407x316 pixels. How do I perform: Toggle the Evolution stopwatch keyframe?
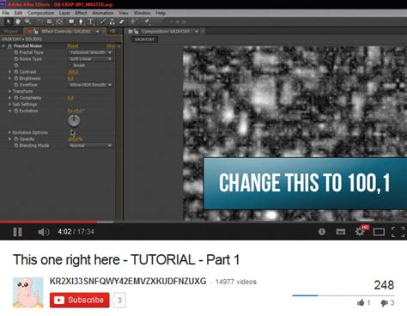(x=16, y=111)
